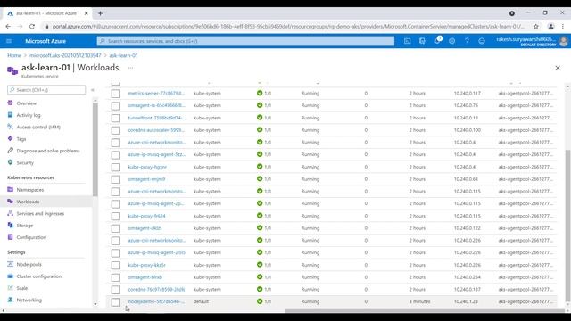Open the omsagent-blrxb pod link
This screenshot has width=571, height=321.
(145, 277)
